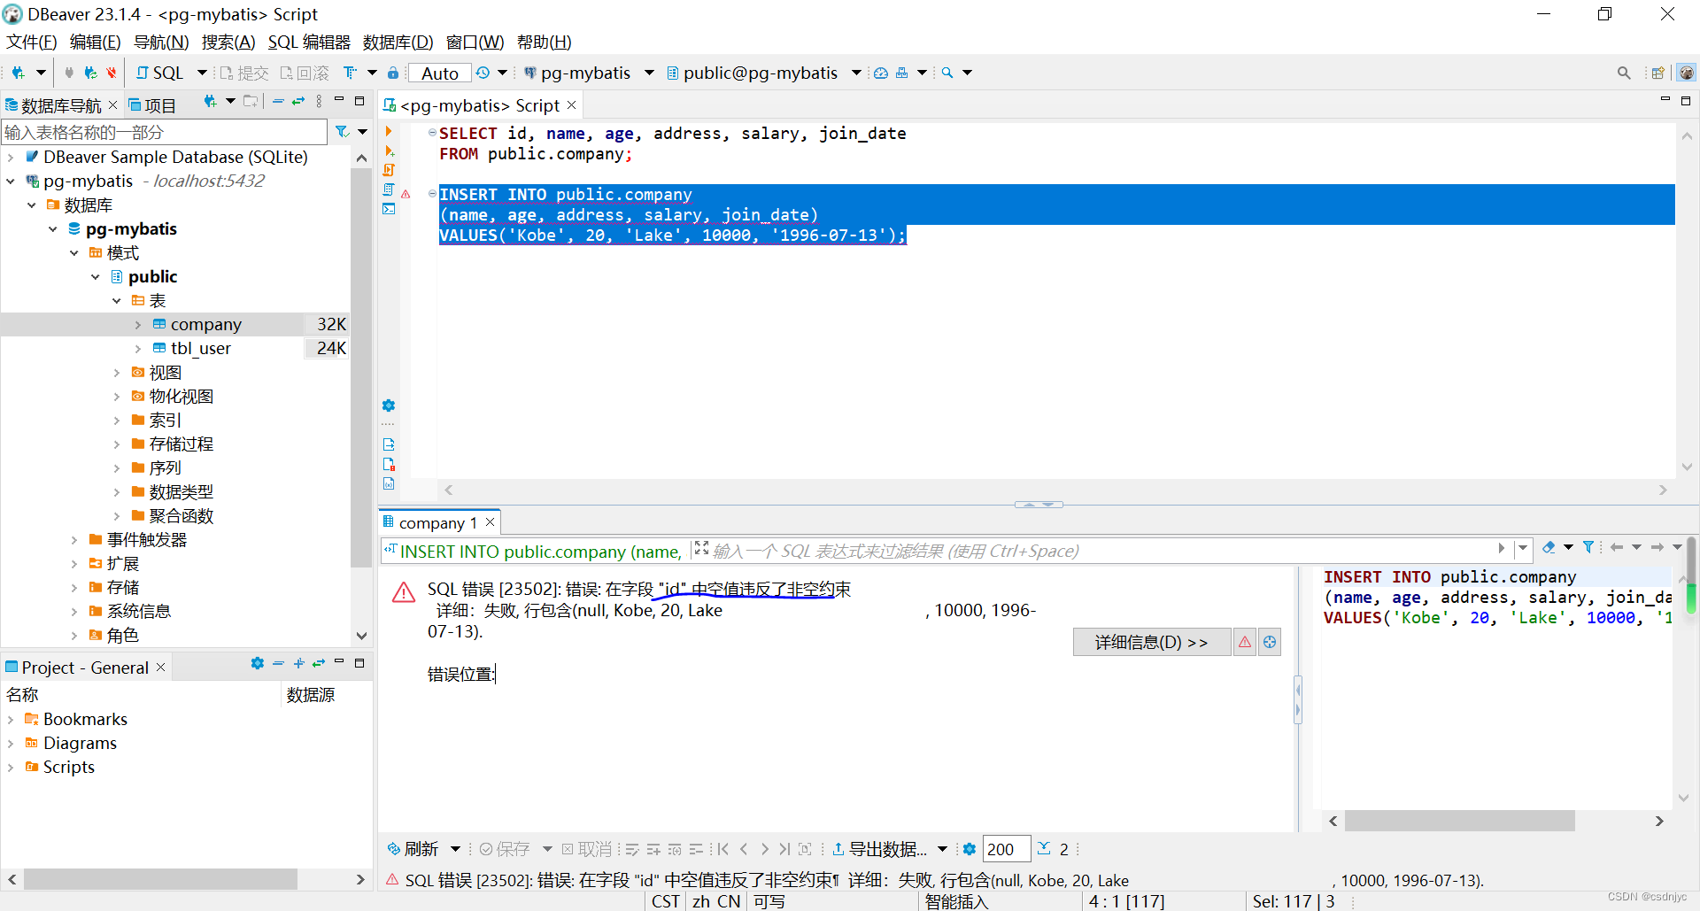
Task: Click the search magnifier in main toolbar
Action: point(947,73)
